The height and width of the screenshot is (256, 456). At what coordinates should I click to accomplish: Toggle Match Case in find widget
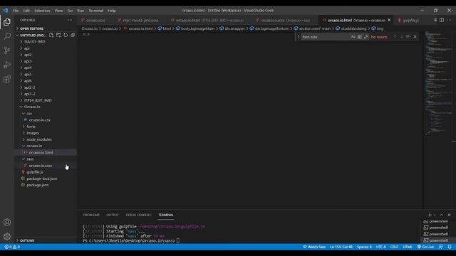[x=353, y=37]
